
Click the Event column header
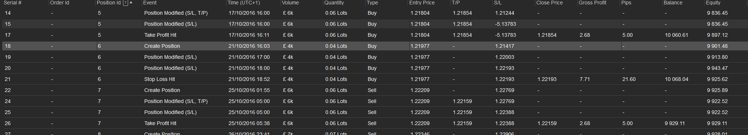coord(150,3)
